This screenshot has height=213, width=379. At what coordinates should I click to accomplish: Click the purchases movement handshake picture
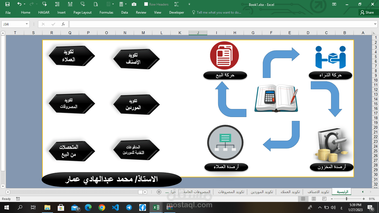[x=330, y=57]
